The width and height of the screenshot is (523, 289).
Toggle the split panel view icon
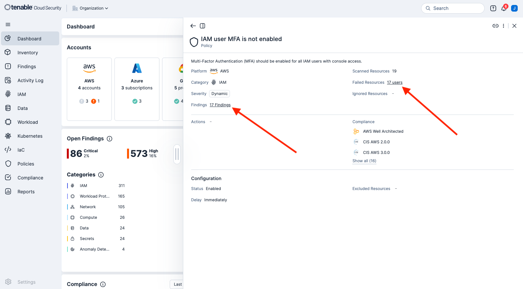202,26
